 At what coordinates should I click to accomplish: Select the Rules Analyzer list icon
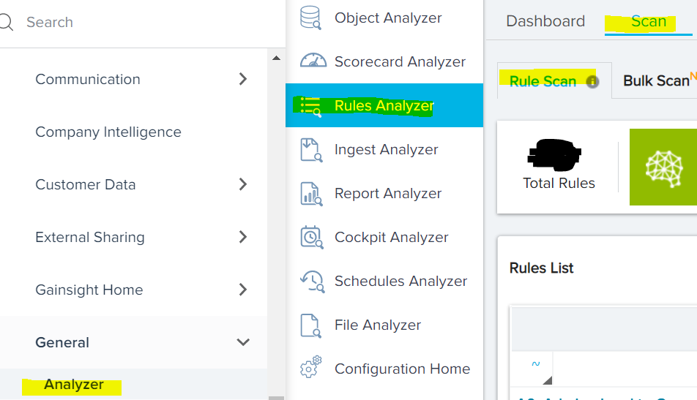click(310, 107)
